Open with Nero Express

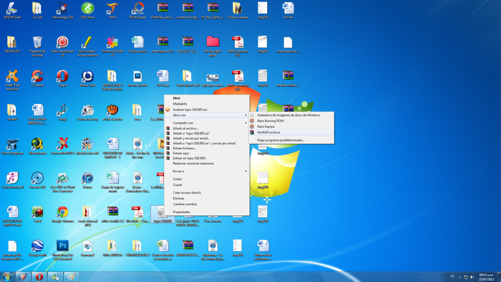pos(291,127)
